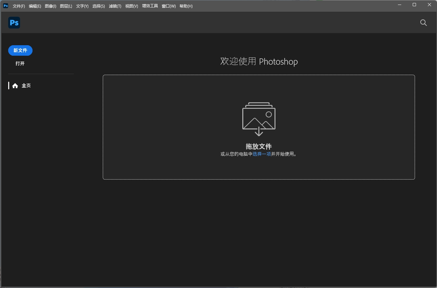Open the 滤镜 (Filter) menu
Viewport: 437px width, 288px height.
(115, 6)
